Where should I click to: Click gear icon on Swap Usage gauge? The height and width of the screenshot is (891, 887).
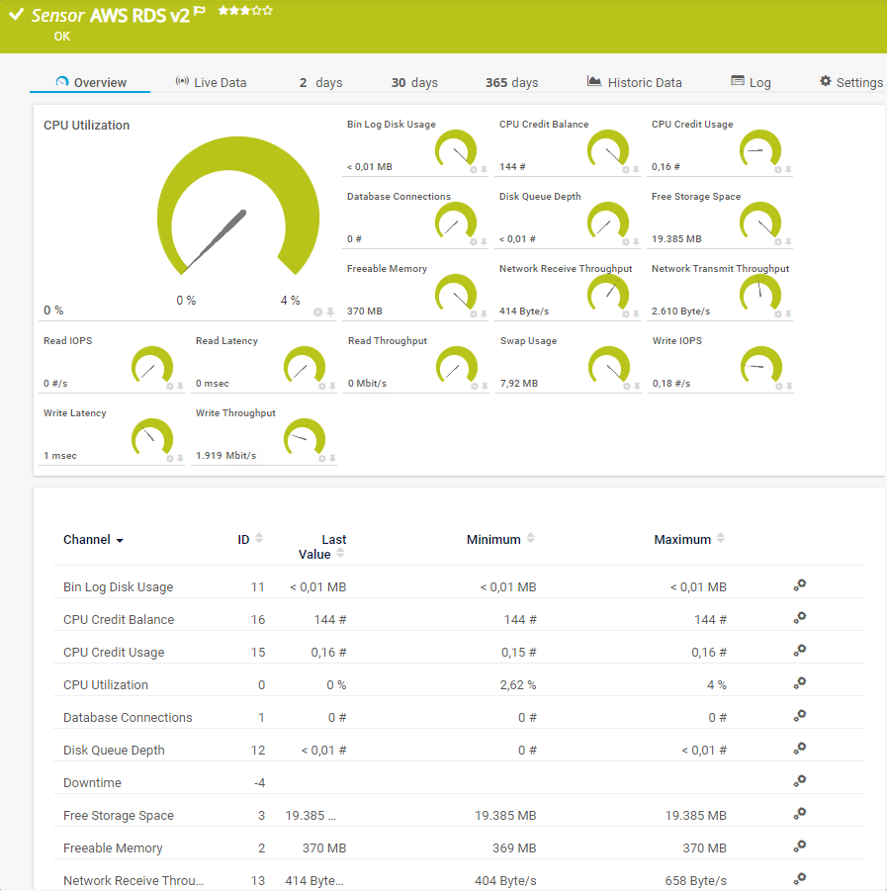(625, 387)
